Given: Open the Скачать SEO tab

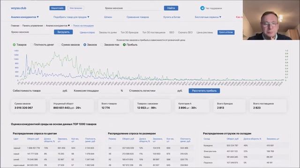Looking at the screenshot, I should [x=185, y=32].
